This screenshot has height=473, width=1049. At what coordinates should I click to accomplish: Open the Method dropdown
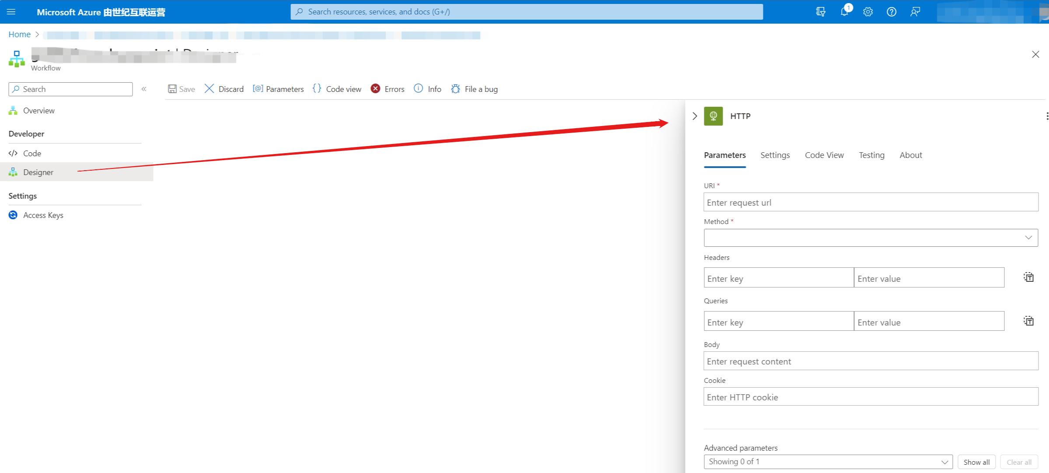[x=871, y=238]
